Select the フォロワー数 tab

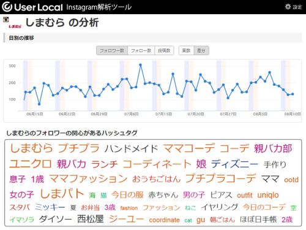[x=112, y=50]
